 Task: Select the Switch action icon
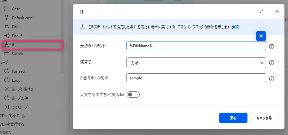pos(7,54)
